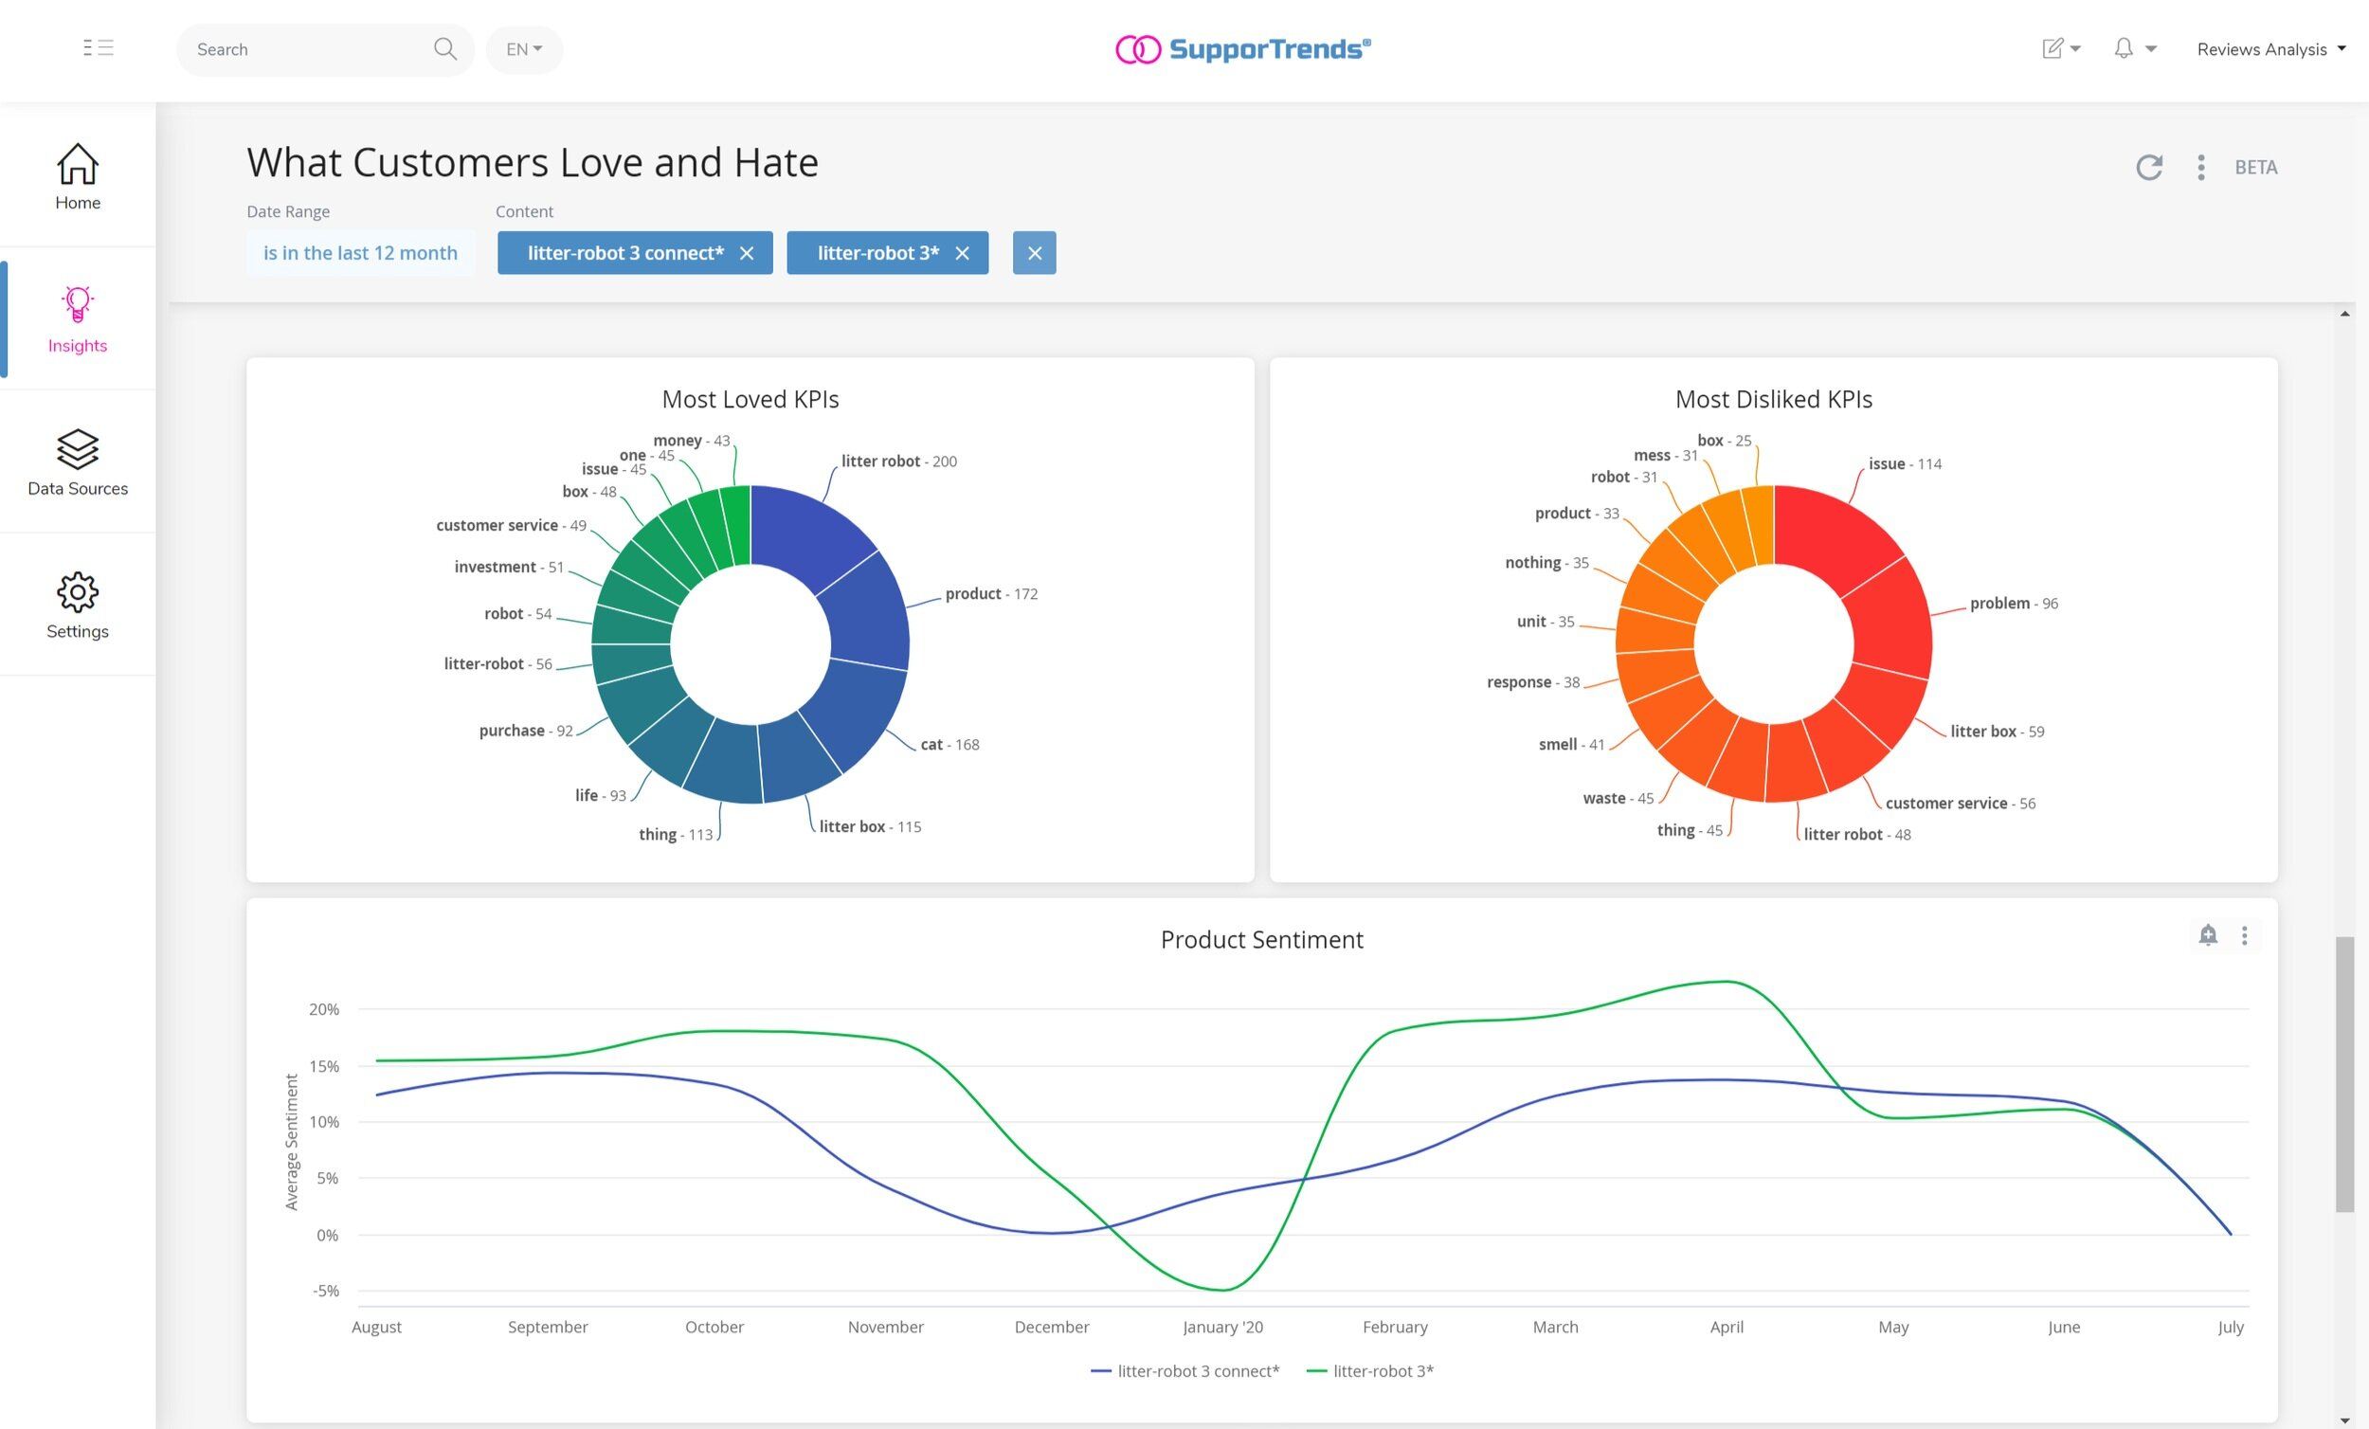Set alert bell on Product Sentiment chart

click(2209, 934)
